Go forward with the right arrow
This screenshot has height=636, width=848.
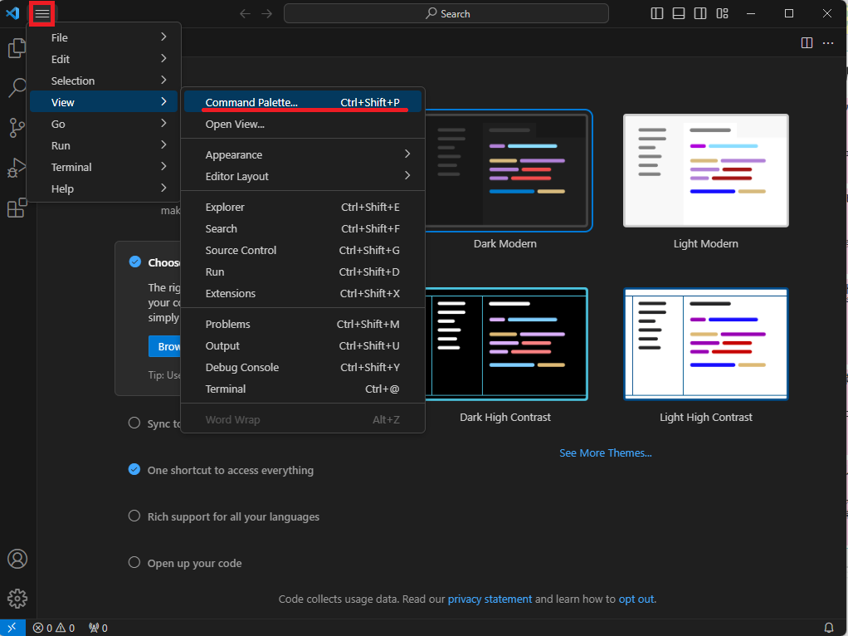point(266,13)
